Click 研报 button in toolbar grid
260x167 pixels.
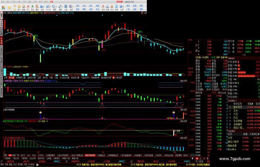coord(78,9)
